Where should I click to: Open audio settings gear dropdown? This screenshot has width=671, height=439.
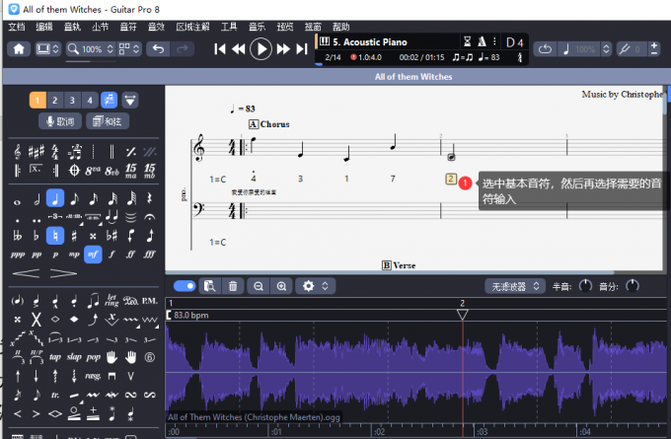click(314, 286)
